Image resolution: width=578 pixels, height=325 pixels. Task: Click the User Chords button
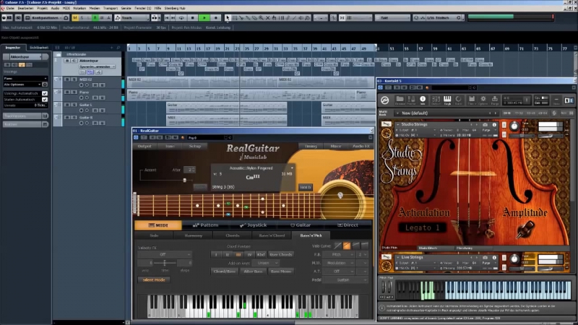click(x=281, y=255)
